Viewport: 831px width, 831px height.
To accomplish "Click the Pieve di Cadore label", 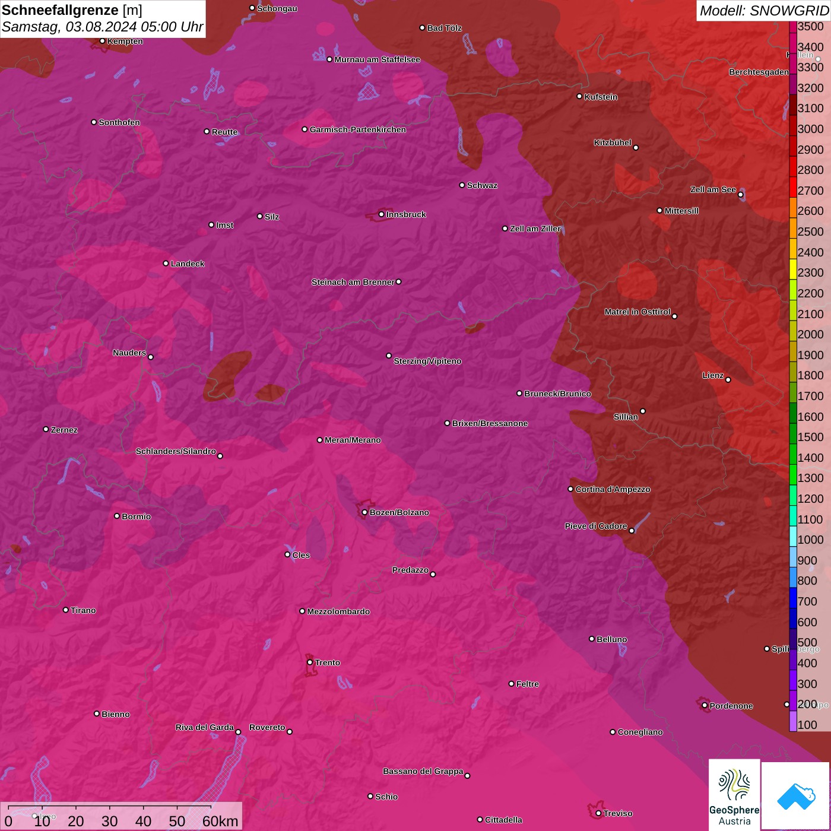I will point(595,526).
